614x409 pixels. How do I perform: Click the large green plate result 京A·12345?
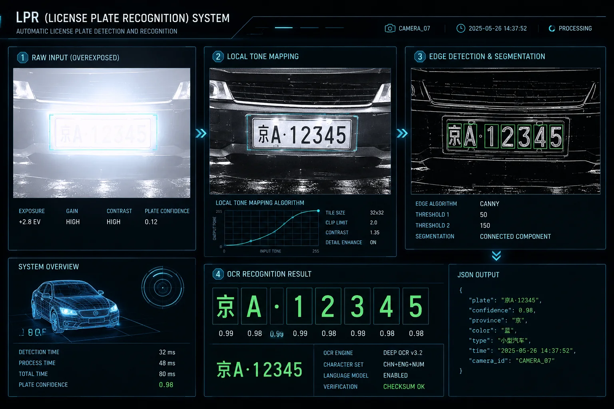pos(259,369)
